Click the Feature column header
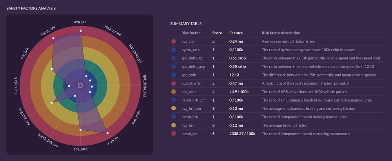 [x=236, y=33]
